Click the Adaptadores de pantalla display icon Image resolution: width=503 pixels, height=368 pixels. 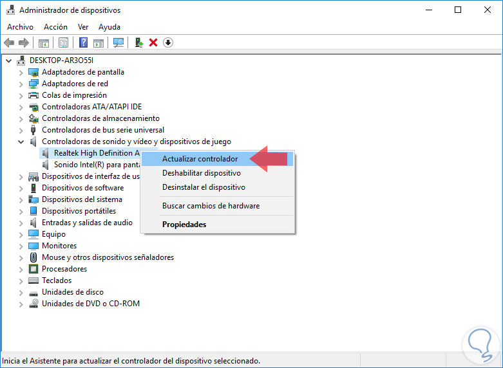(33, 72)
